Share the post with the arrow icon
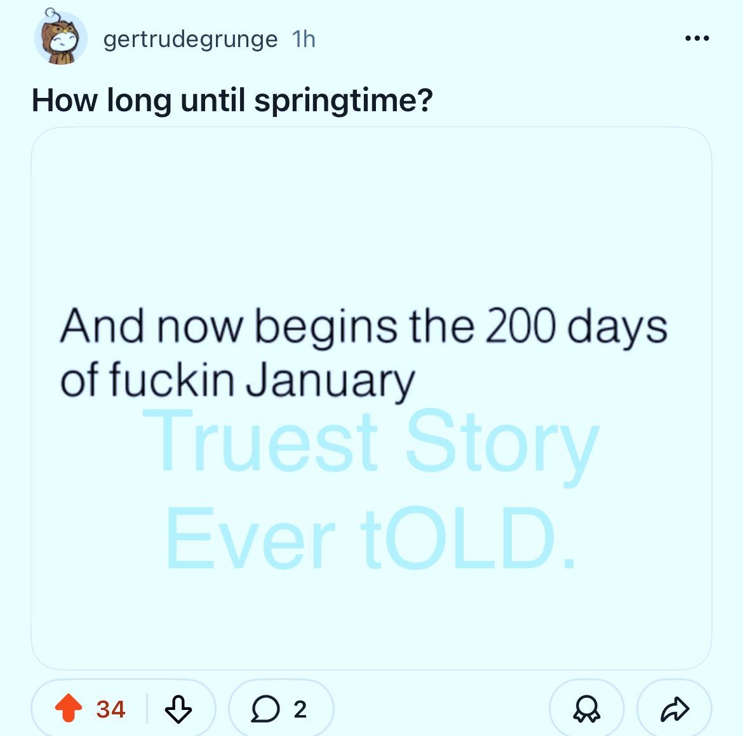 pos(674,709)
